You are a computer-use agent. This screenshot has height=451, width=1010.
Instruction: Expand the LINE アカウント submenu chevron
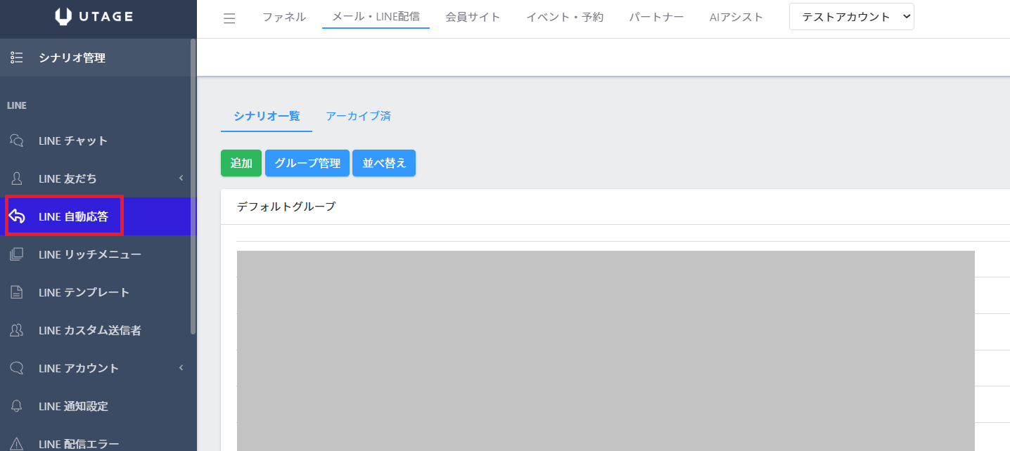[181, 368]
